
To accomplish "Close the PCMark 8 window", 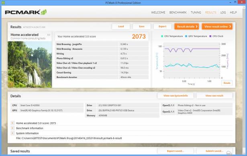I will coord(242,2).
